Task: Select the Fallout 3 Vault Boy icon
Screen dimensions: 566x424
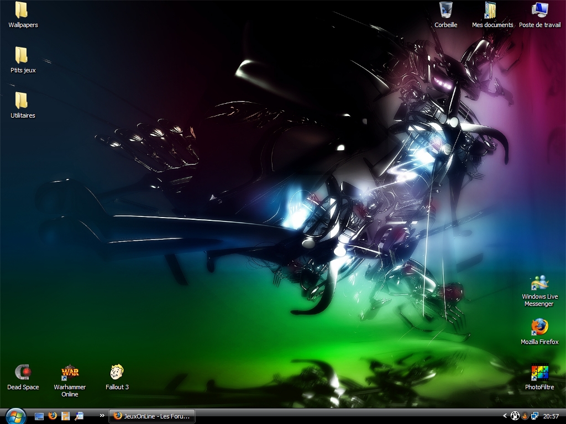Action: click(117, 373)
